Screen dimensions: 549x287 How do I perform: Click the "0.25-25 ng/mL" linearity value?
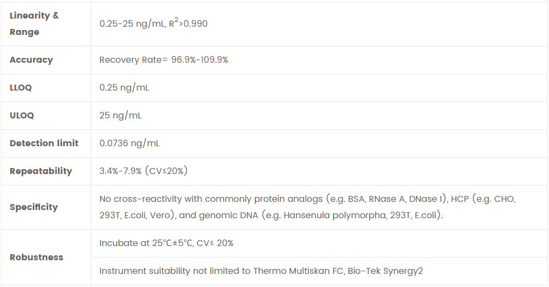click(132, 24)
